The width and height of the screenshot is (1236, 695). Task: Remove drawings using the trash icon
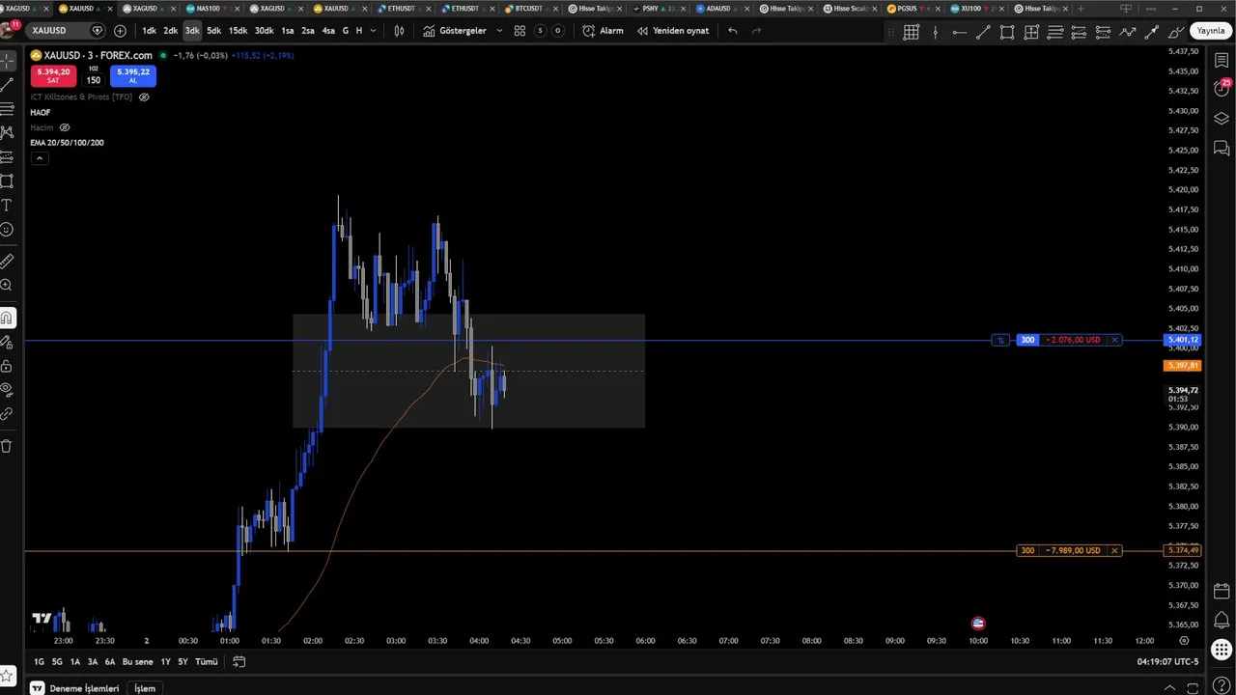[7, 446]
